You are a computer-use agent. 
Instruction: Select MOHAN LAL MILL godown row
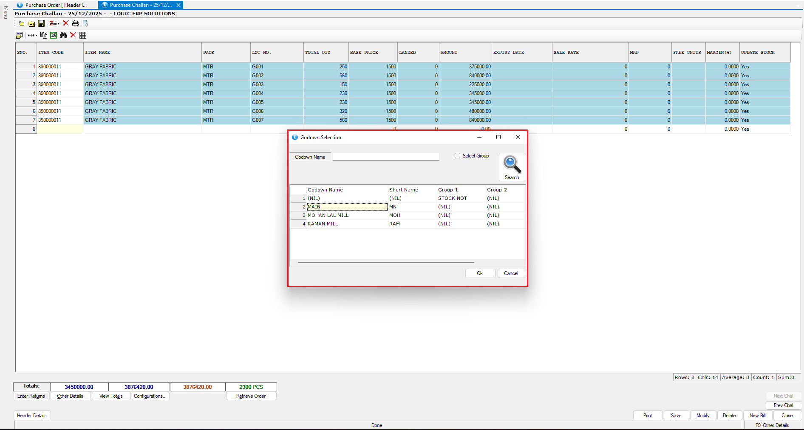328,215
